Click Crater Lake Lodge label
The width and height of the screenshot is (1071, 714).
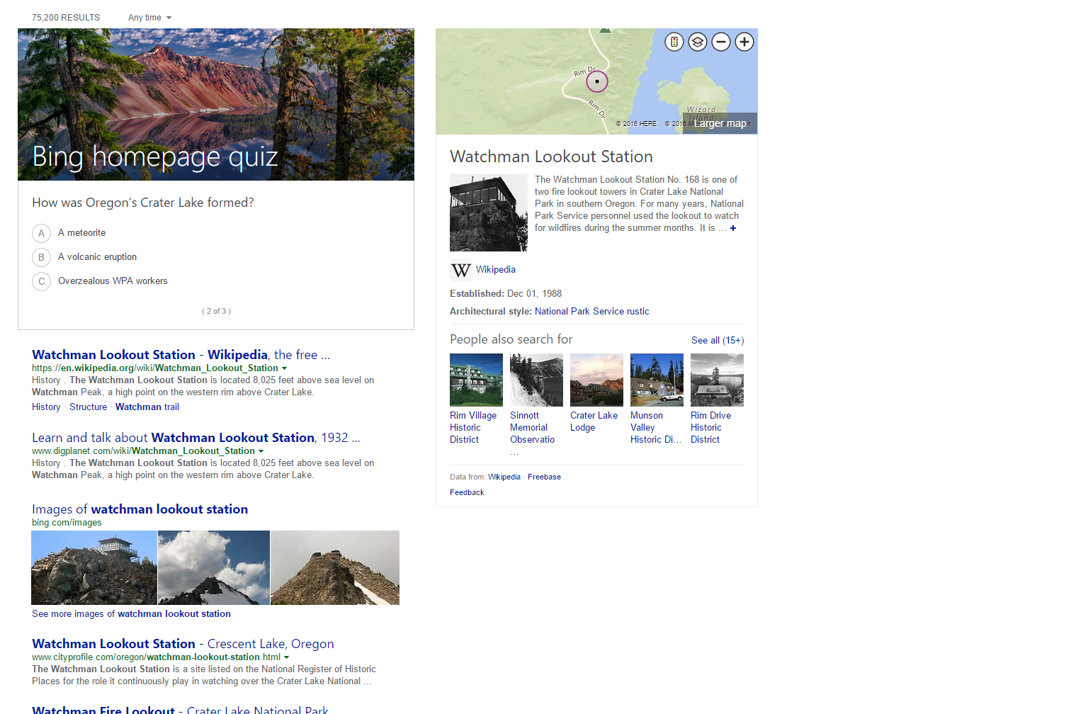(x=594, y=421)
